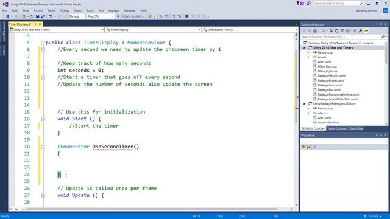The width and height of the screenshot is (390, 219).
Task: Click the user account avatar icon
Action: 386,11
